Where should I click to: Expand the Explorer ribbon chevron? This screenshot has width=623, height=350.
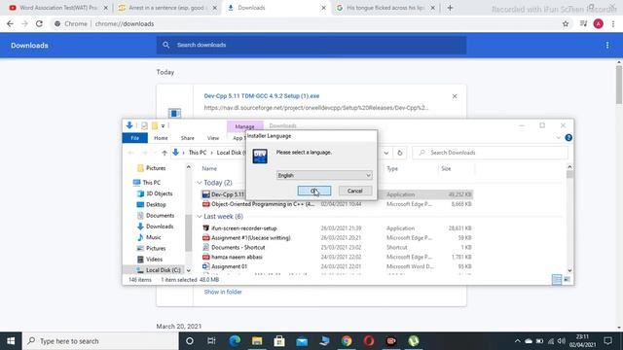coord(558,138)
